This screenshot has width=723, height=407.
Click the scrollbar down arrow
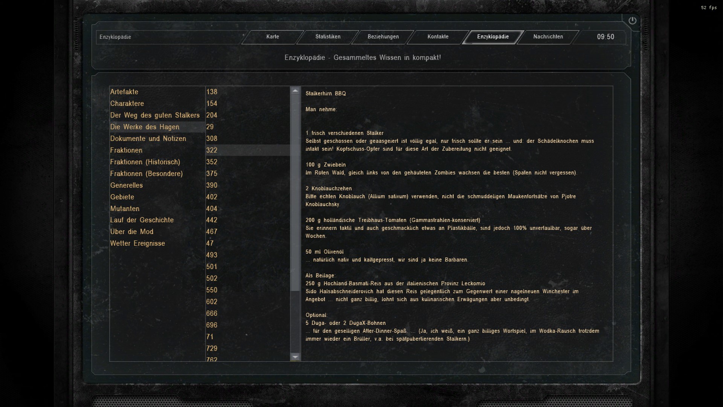(295, 357)
